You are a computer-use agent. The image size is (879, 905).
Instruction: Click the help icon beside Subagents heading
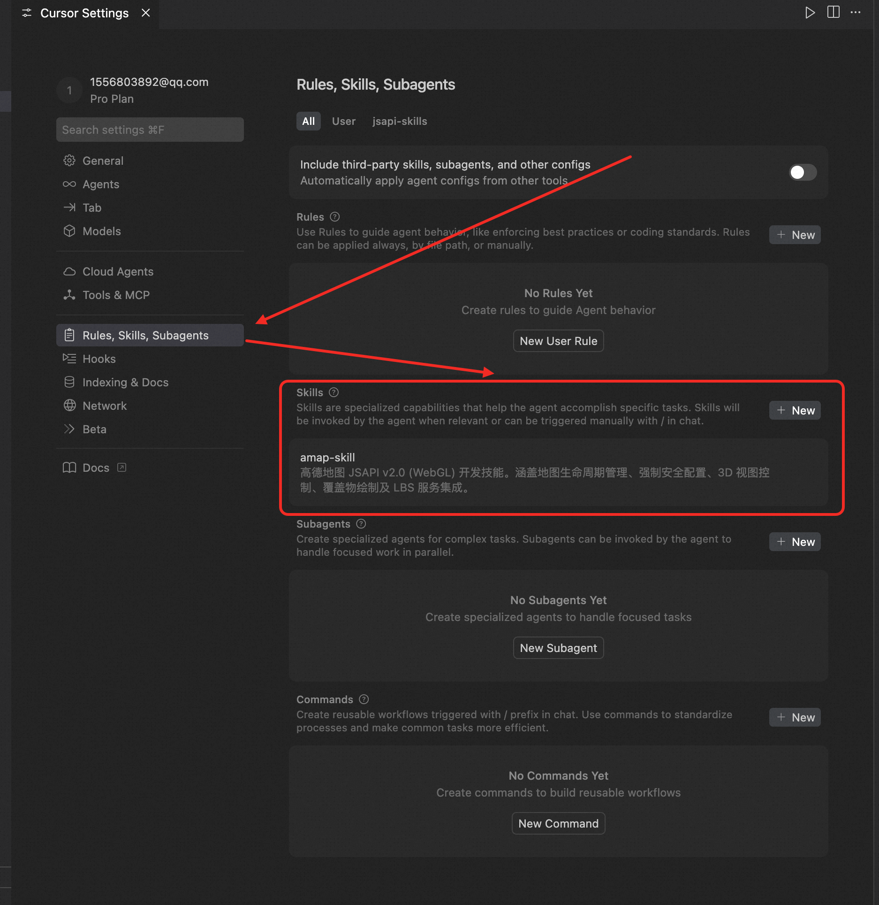click(x=361, y=524)
